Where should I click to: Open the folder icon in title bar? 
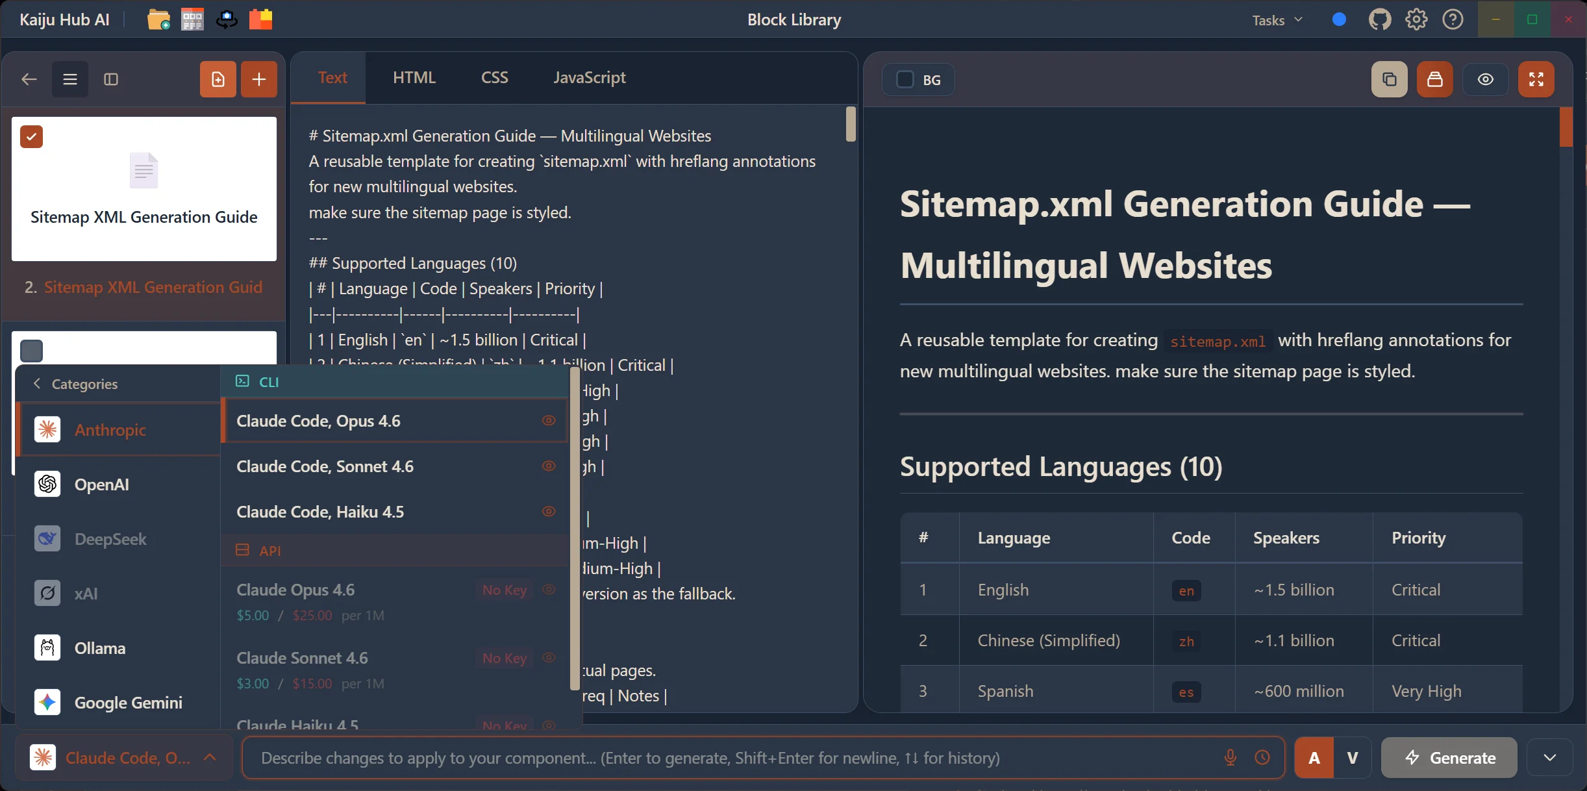point(158,19)
